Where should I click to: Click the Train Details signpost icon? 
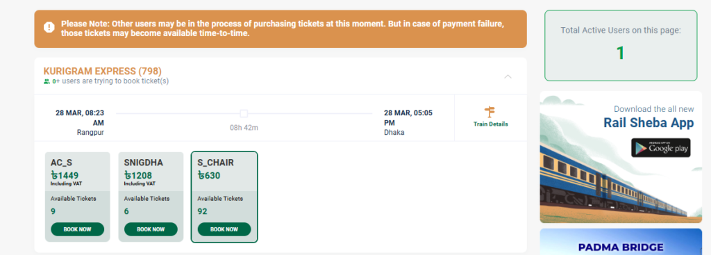click(x=490, y=112)
